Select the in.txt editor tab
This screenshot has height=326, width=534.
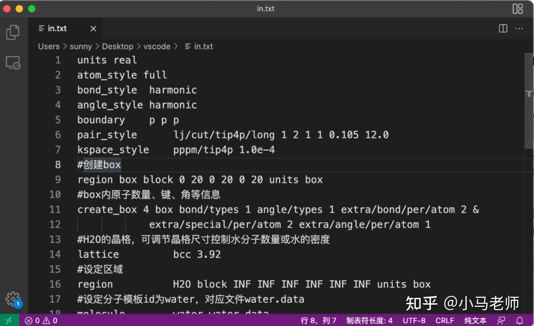(x=57, y=28)
